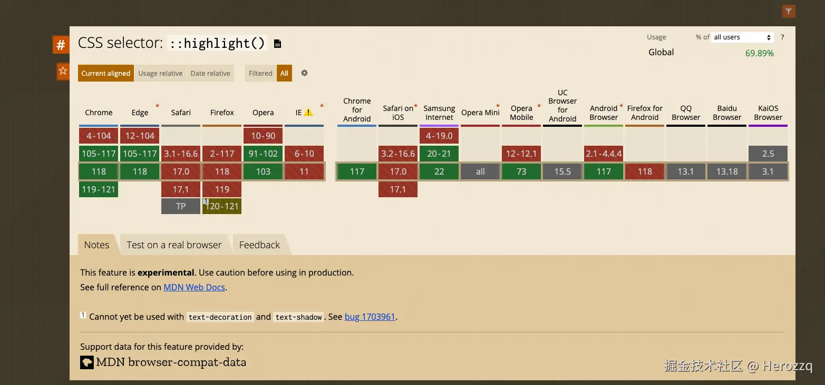Click the hash permalink icon
825x385 pixels.
[61, 45]
